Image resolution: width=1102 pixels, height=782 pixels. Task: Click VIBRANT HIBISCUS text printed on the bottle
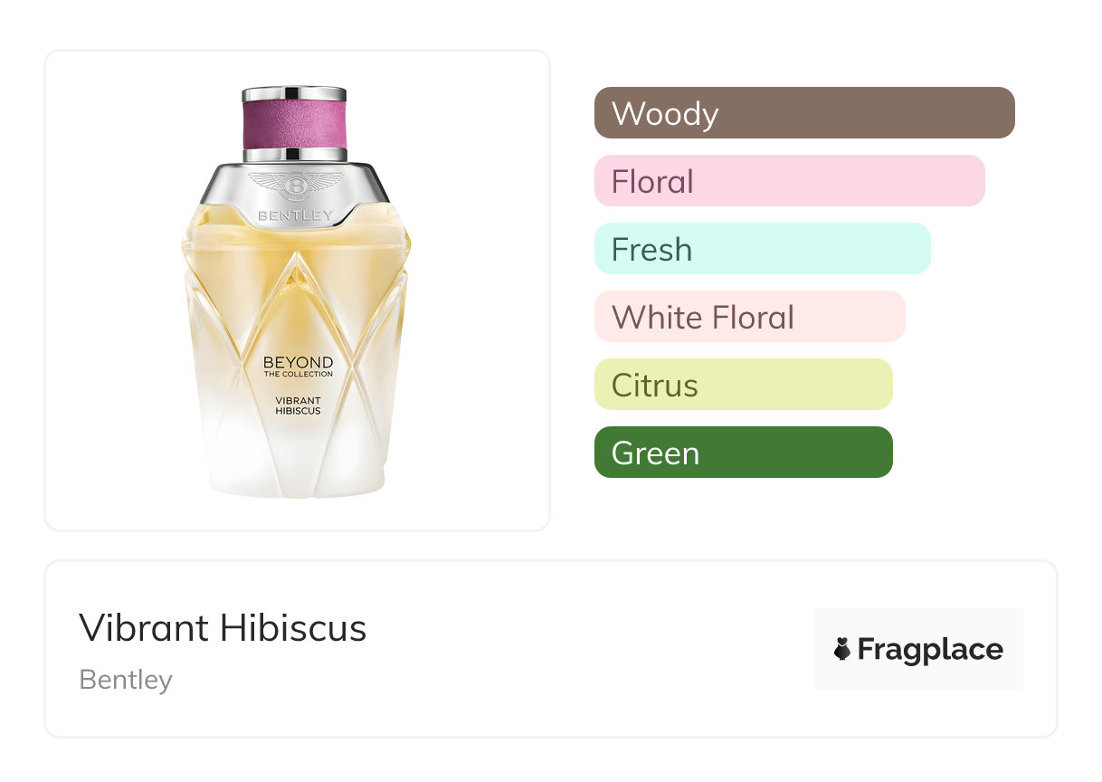(298, 405)
